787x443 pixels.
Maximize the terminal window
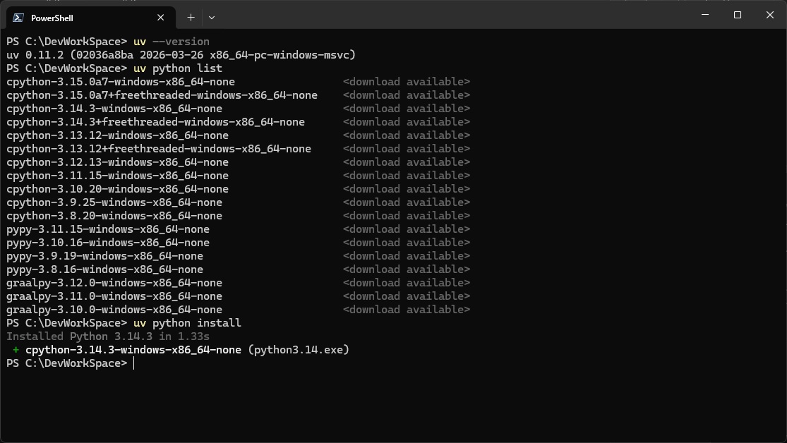[738, 15]
